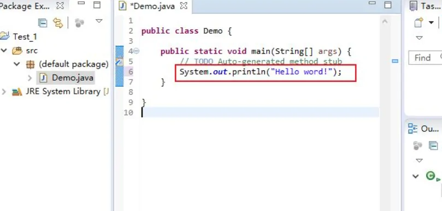This screenshot has width=442, height=211.
Task: Click the Outline focus on active task icon
Action: click(x=417, y=146)
